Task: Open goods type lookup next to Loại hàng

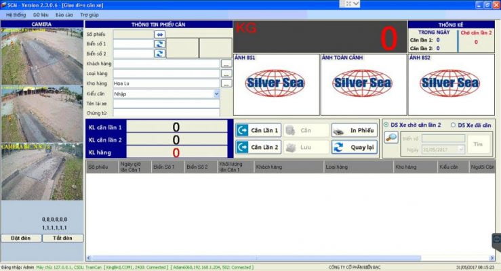Action: [226, 73]
